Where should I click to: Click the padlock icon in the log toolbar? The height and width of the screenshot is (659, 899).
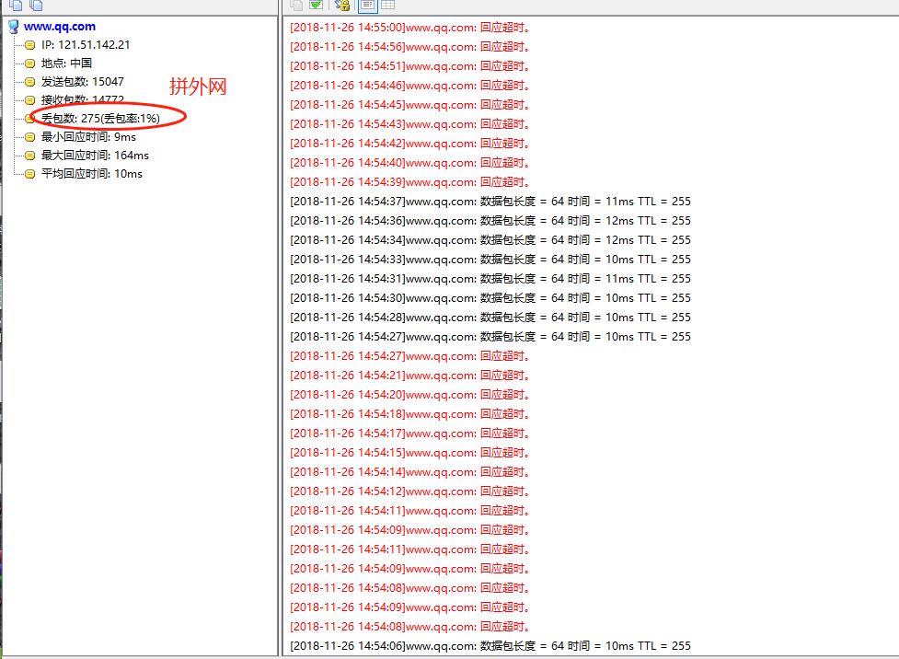click(x=342, y=6)
